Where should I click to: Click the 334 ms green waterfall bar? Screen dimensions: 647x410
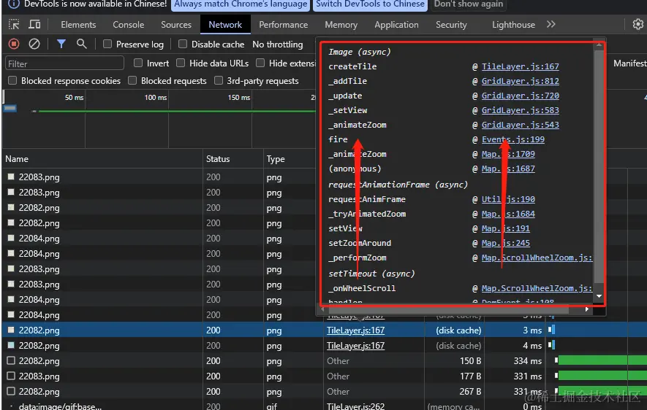coord(602,360)
